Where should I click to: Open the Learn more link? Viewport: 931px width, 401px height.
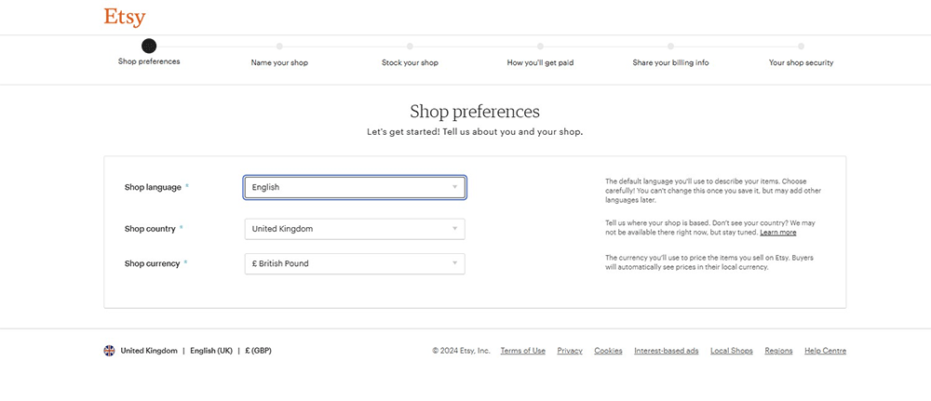[x=777, y=233]
